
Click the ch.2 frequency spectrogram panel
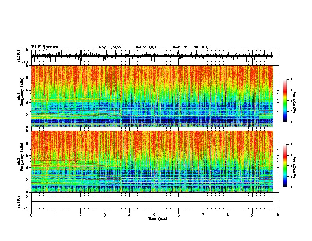pyautogui.click(x=152, y=161)
